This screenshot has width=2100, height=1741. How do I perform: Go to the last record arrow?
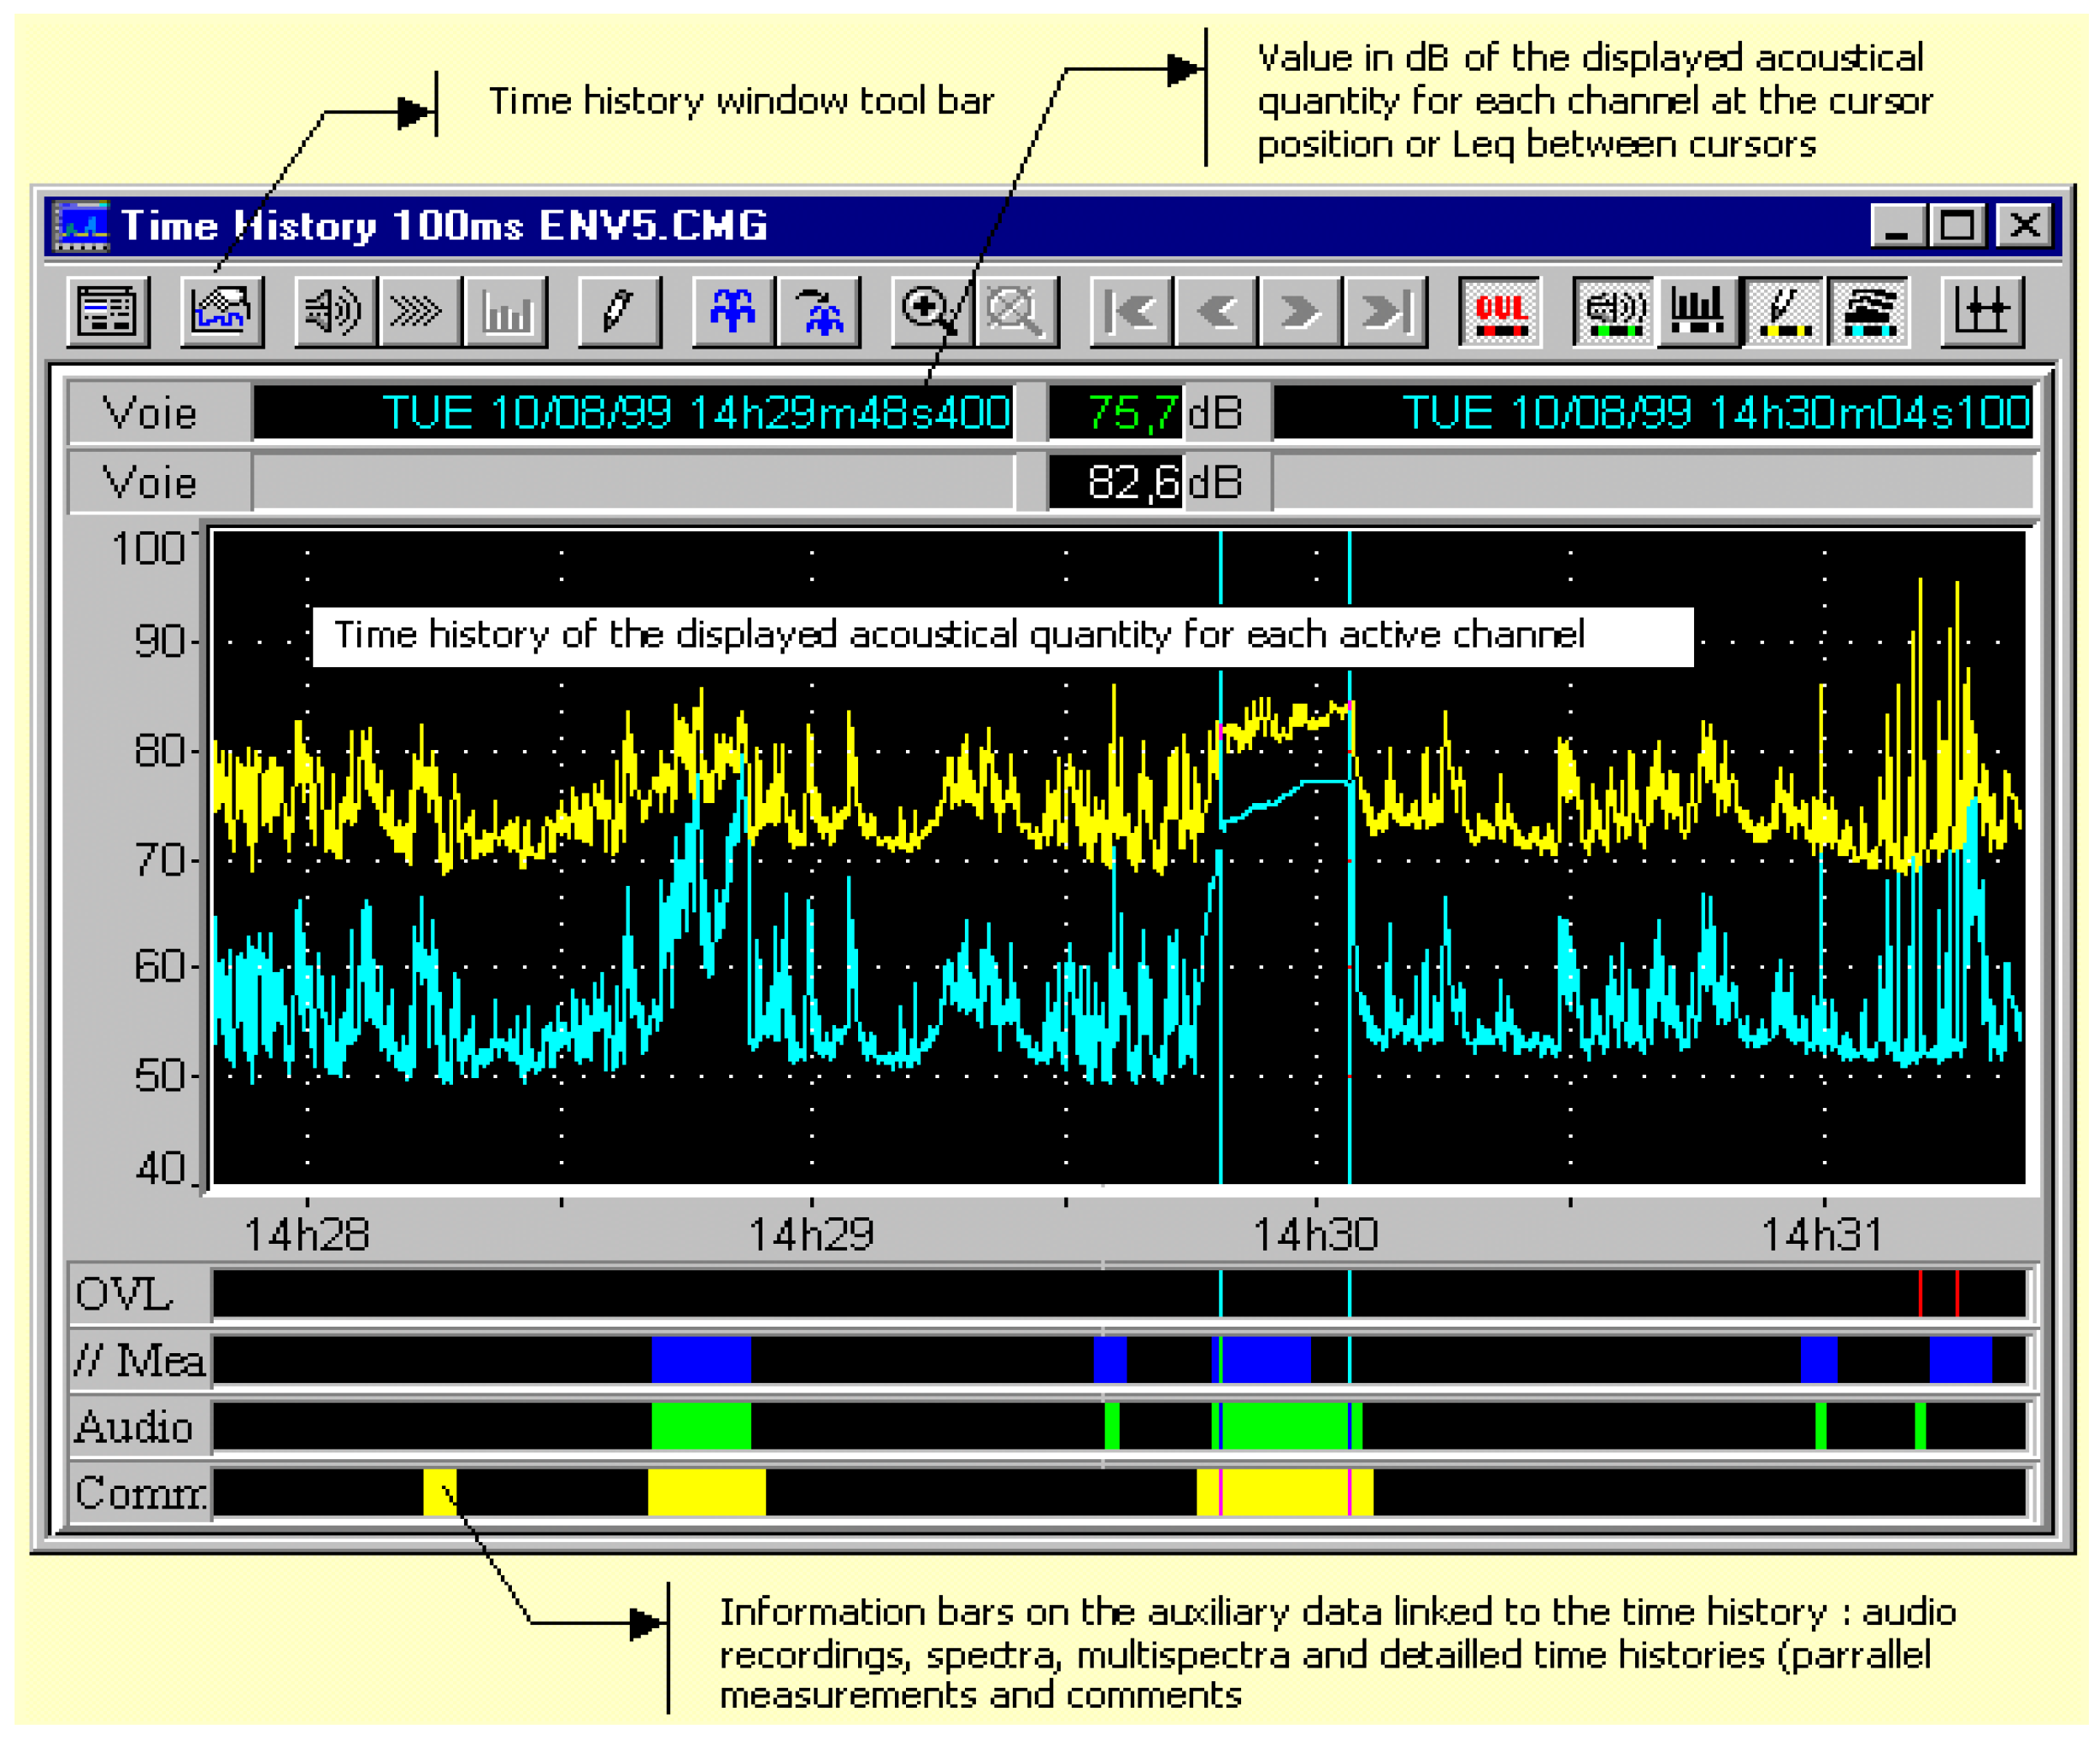1385,311
